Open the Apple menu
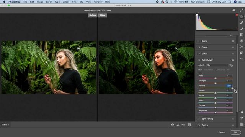Screen dimensions: 245x137 4,2
